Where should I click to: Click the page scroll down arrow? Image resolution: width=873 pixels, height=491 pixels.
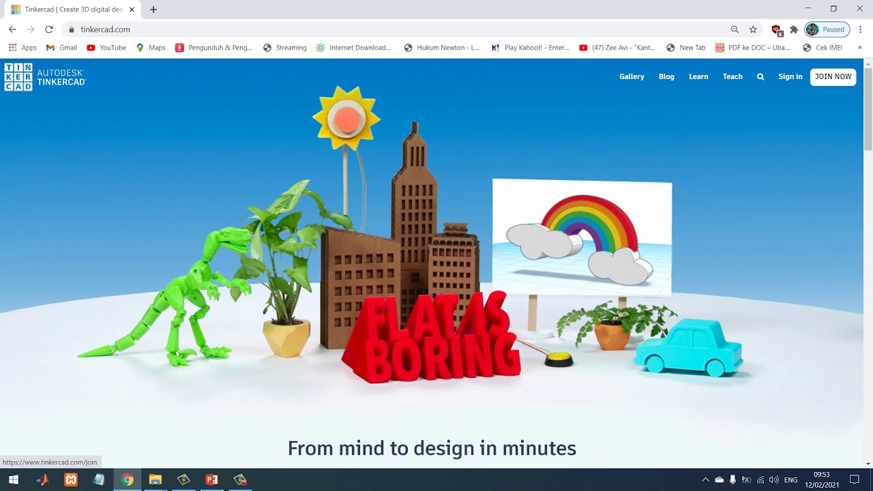coord(868,464)
